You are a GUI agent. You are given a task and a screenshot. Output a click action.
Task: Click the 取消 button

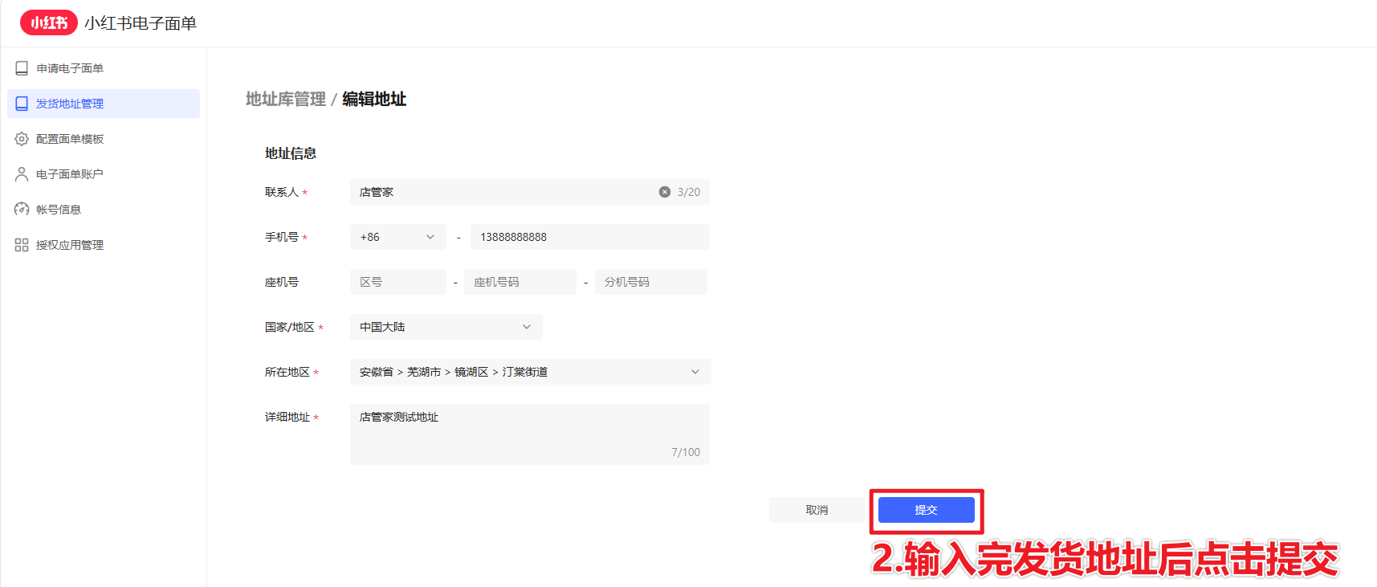tap(817, 510)
